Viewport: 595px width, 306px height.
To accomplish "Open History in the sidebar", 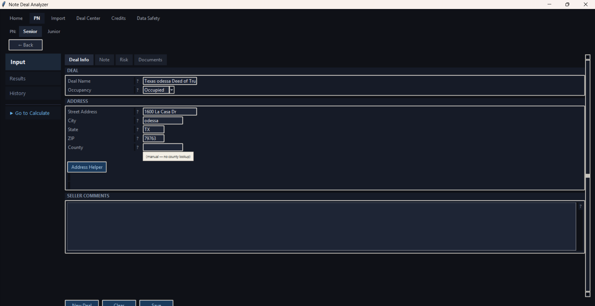I will click(33, 93).
